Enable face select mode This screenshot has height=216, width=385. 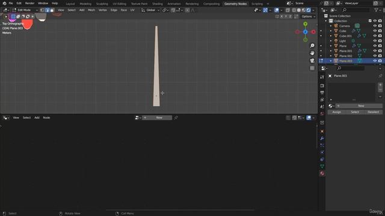[x=52, y=10]
